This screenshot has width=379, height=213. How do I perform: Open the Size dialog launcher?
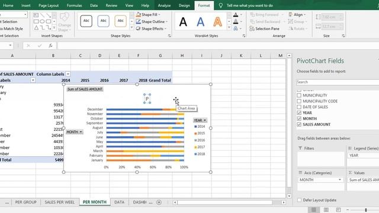tap(343, 35)
